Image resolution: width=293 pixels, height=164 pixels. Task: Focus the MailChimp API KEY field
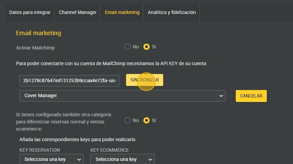pyautogui.click(x=69, y=81)
